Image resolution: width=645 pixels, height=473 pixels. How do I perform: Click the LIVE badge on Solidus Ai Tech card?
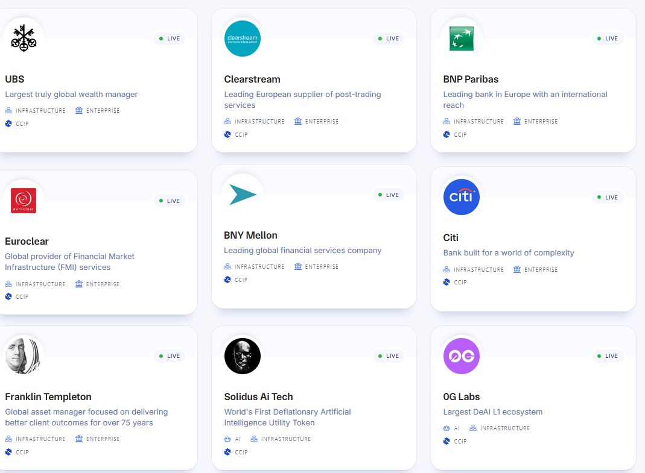coord(389,356)
